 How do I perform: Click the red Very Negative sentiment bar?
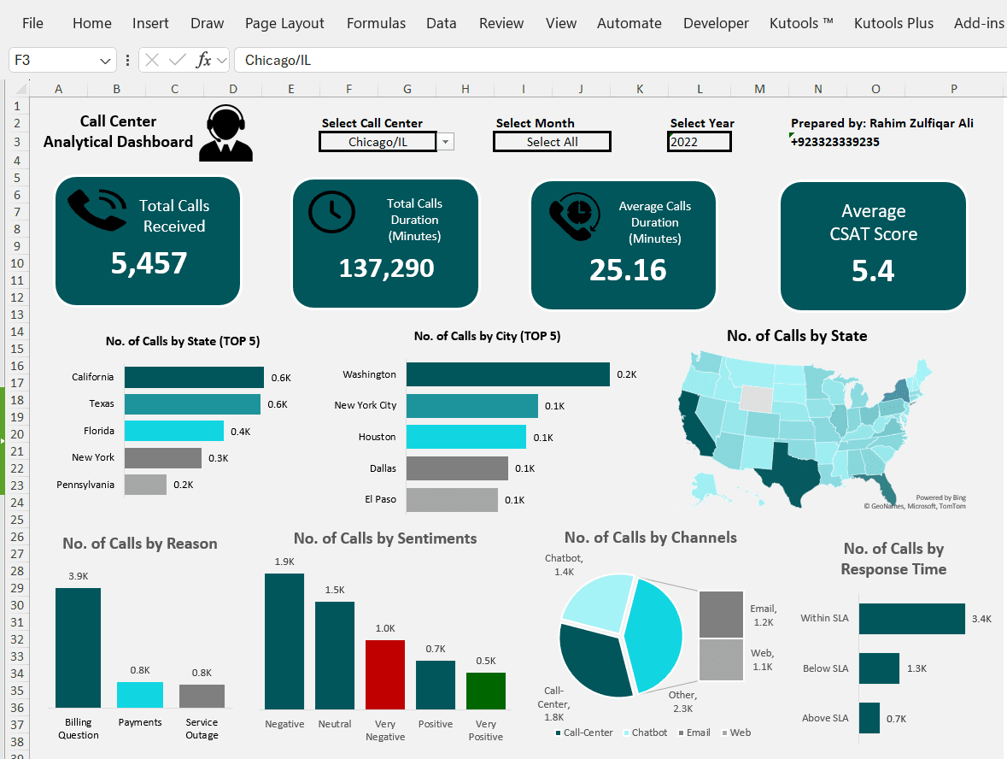tap(385, 674)
